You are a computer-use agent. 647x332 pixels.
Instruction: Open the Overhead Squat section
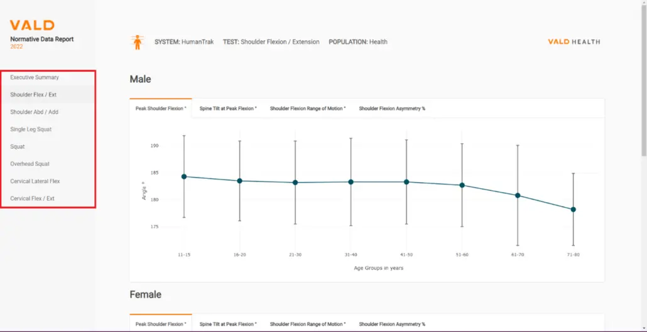[30, 164]
